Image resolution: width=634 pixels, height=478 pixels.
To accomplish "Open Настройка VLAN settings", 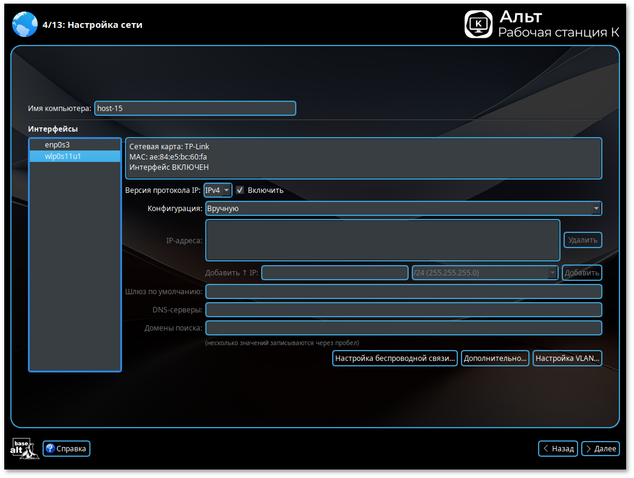I will [567, 358].
